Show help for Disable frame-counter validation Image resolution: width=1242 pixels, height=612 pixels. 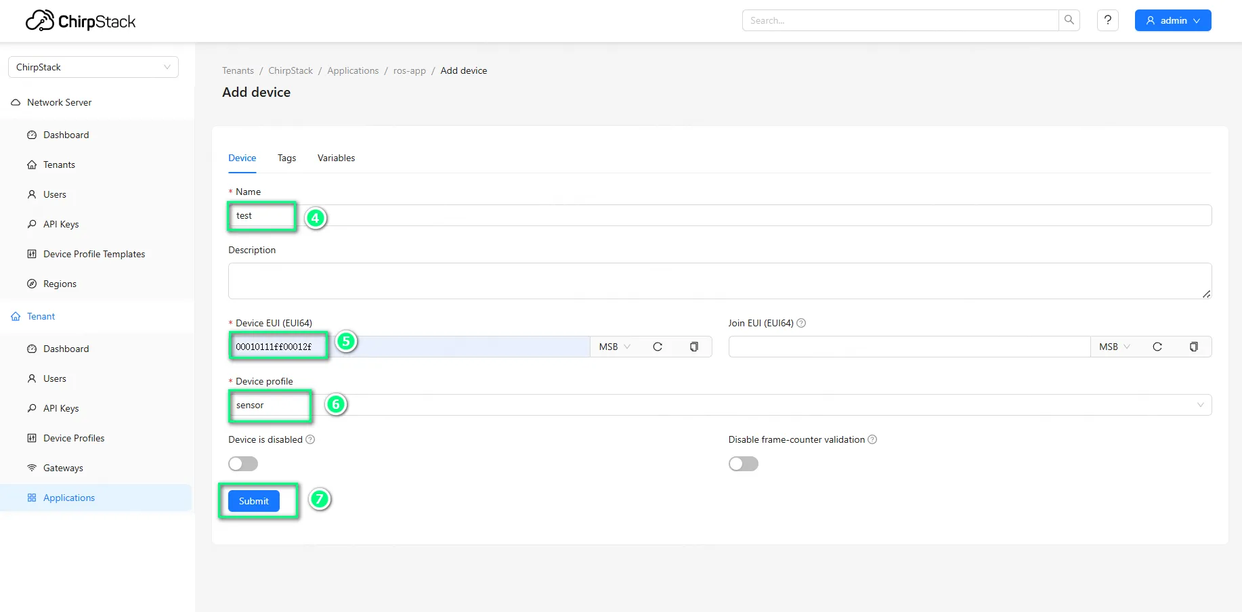tap(872, 440)
